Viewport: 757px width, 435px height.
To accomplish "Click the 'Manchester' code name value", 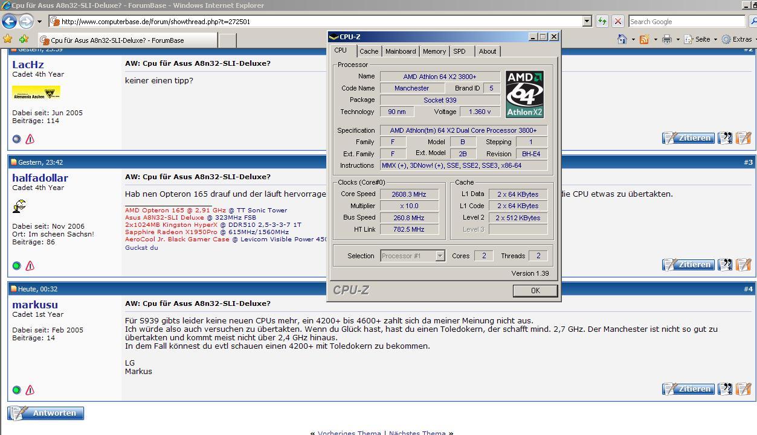I will click(x=411, y=88).
